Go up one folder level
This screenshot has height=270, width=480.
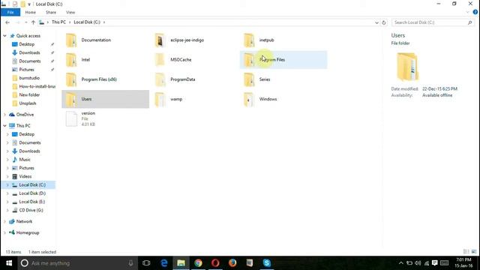pos(33,22)
